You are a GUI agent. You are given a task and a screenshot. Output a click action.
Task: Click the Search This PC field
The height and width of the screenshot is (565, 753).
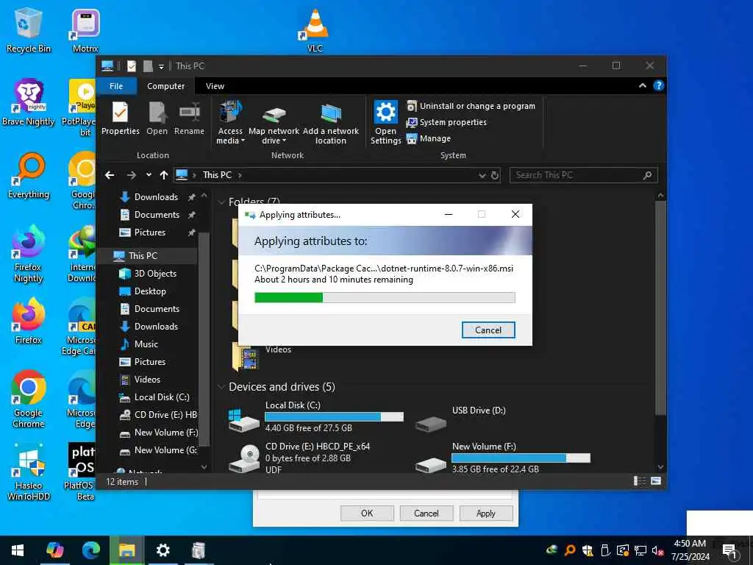point(583,175)
